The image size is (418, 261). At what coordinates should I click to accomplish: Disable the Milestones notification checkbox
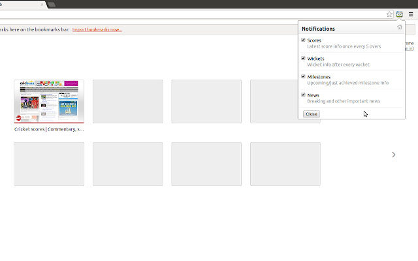point(303,76)
